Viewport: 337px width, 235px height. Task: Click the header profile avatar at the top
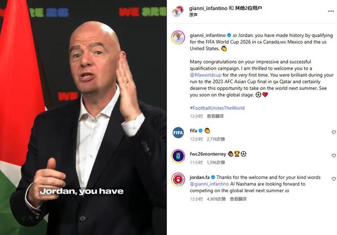pos(178,12)
